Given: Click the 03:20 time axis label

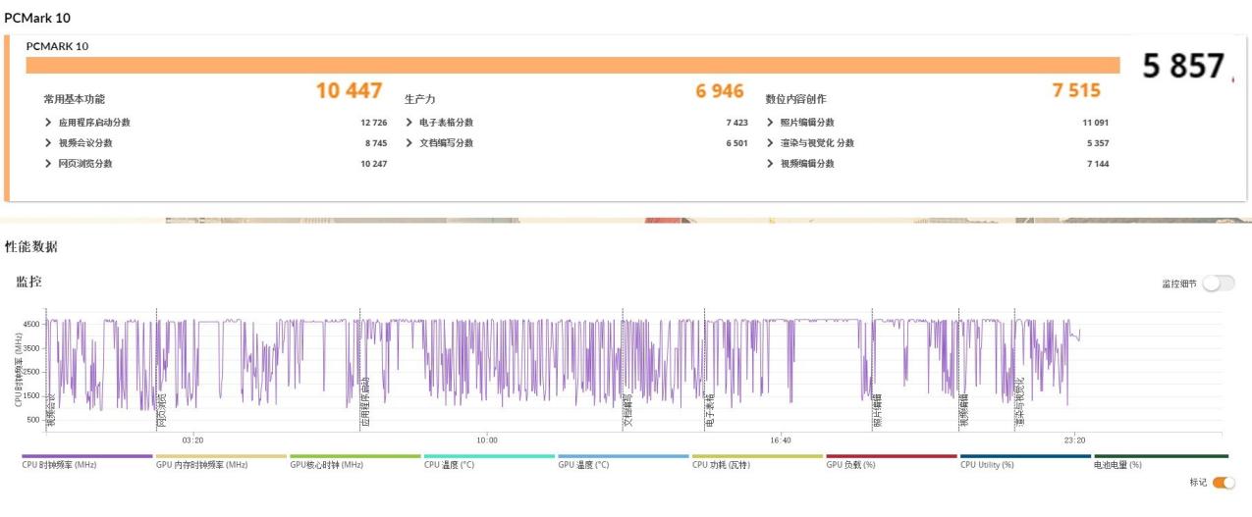Looking at the screenshot, I should pyautogui.click(x=192, y=440).
